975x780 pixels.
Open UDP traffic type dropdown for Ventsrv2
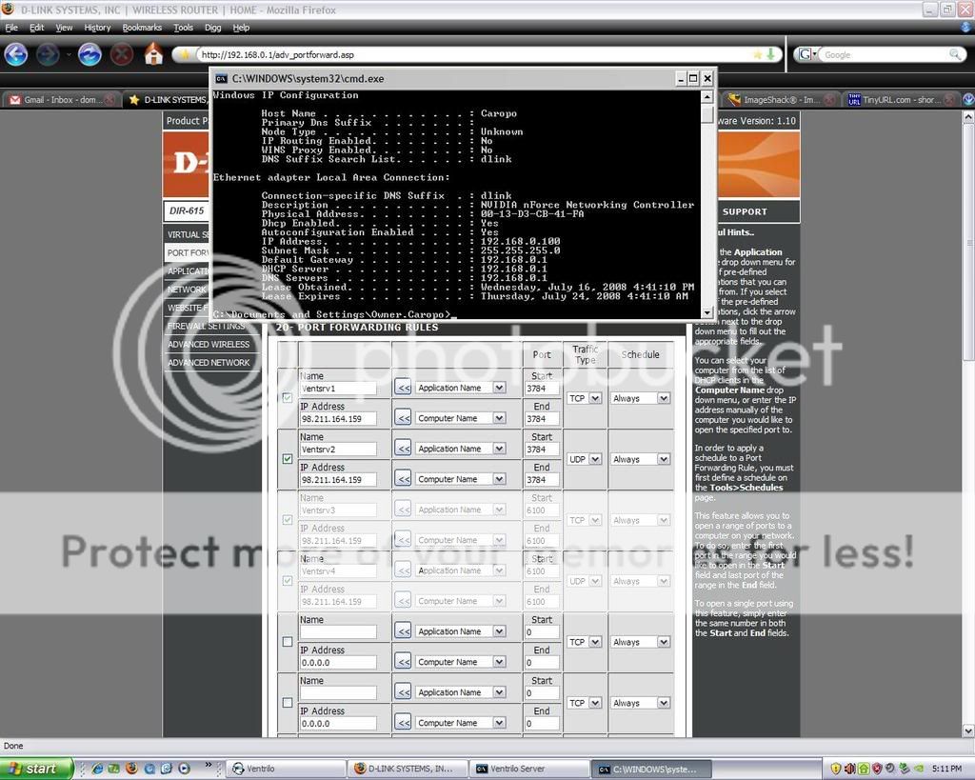[x=584, y=459]
